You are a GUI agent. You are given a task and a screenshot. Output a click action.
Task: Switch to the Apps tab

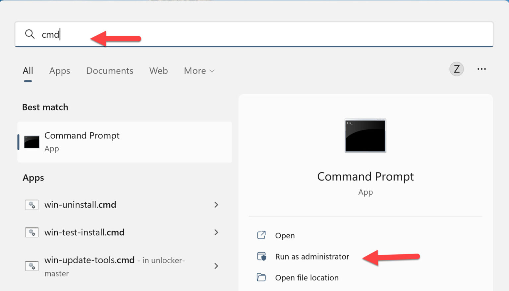coord(60,71)
